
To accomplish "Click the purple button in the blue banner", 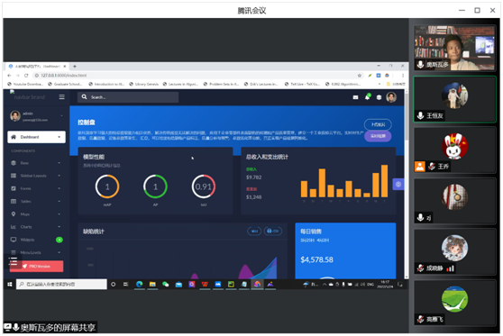I will point(378,136).
